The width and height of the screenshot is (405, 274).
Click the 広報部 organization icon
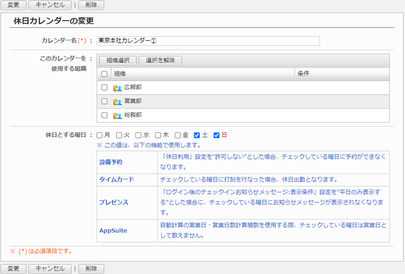(x=117, y=88)
